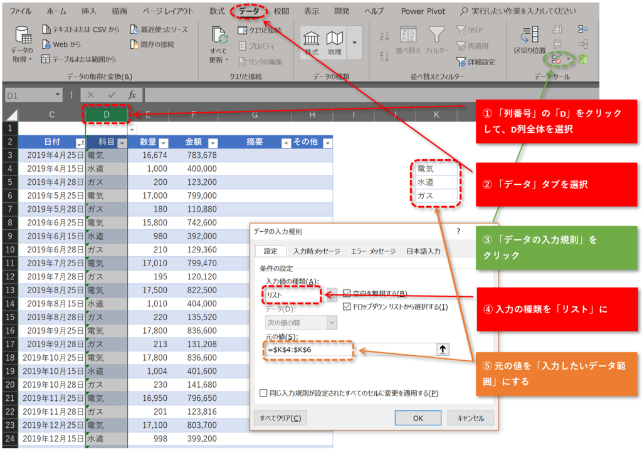
Task: Select the 区切り位置 (Text to Columns) tool
Action: click(529, 38)
